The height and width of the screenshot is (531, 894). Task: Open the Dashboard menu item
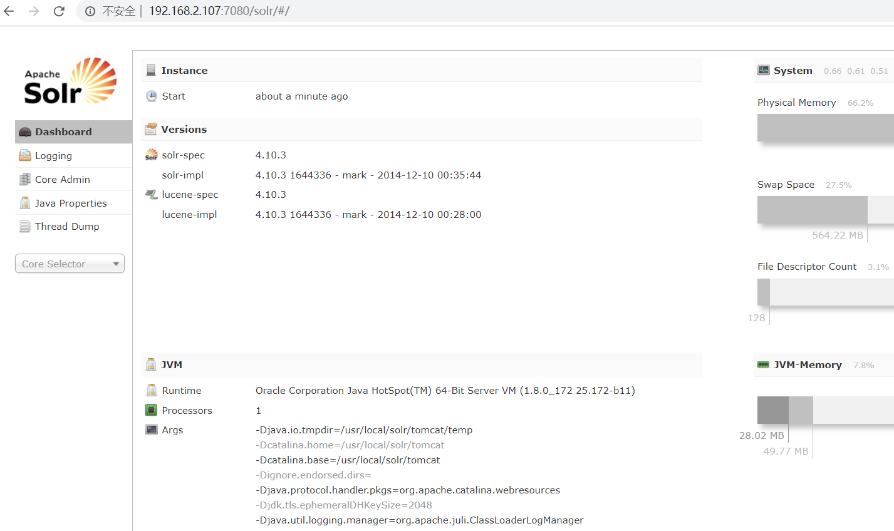73,132
